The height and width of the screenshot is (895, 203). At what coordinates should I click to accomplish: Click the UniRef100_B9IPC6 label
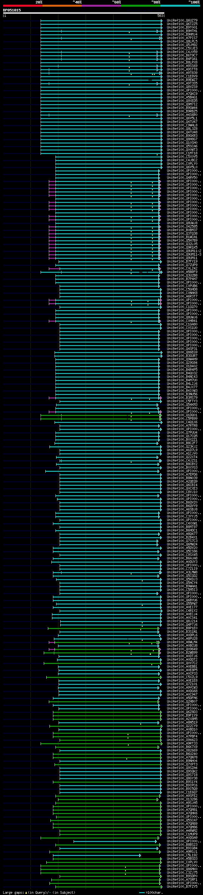[182, 785]
